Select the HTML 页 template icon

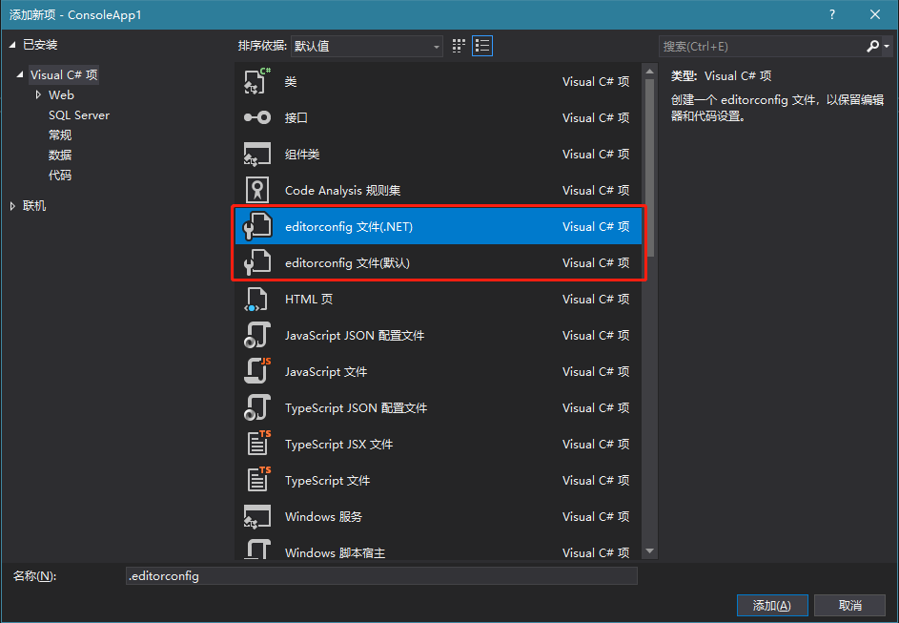tap(257, 299)
